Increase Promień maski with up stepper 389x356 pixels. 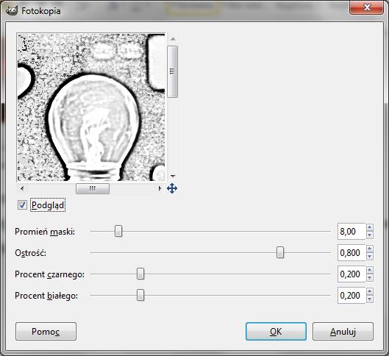[x=370, y=227]
